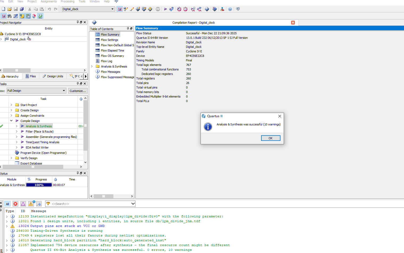Collapse the Compile Design task
This screenshot has width=404, height=253.
pos(11,121)
